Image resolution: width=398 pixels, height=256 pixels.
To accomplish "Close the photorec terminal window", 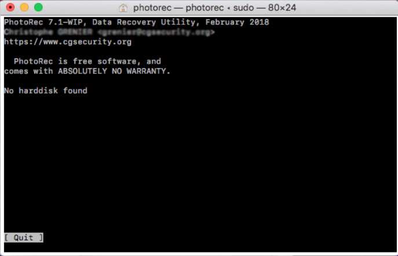I will pyautogui.click(x=10, y=8).
